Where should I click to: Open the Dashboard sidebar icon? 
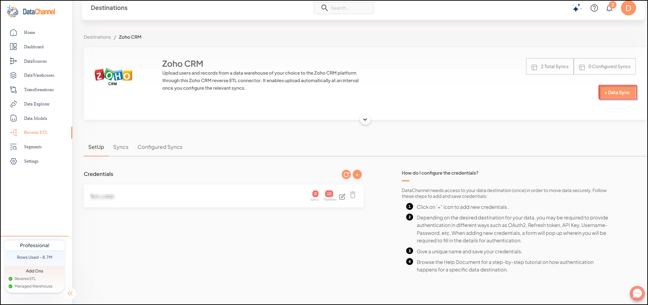click(13, 47)
